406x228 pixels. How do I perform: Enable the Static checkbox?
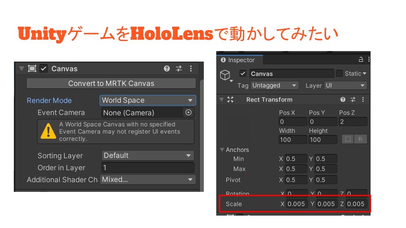339,73
